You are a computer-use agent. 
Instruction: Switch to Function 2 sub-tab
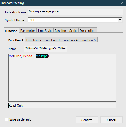(34, 40)
